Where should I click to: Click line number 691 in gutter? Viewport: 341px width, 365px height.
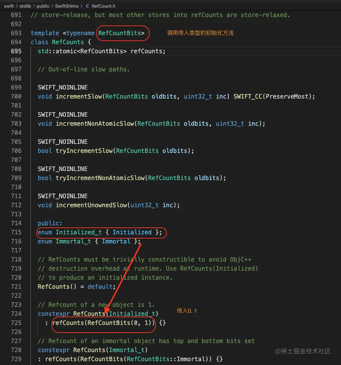[16, 15]
